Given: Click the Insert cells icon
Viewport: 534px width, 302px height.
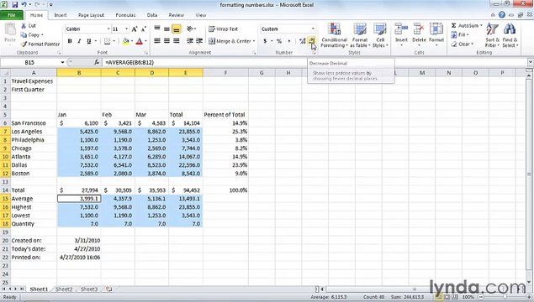Looking at the screenshot, I should (x=401, y=29).
